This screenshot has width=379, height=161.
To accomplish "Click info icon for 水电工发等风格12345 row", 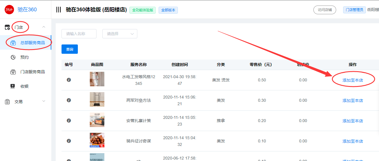I will coord(69,80).
